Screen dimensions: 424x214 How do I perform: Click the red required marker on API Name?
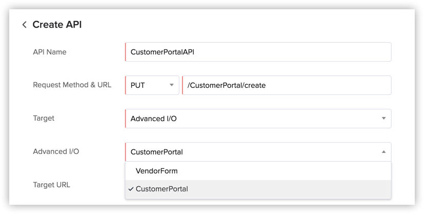coord(125,52)
